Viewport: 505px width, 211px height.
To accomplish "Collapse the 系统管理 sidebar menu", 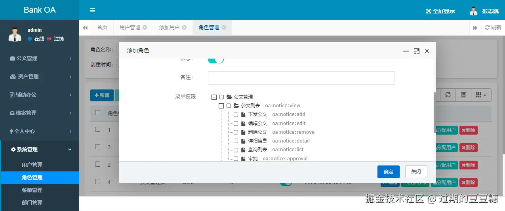I will tap(40, 149).
